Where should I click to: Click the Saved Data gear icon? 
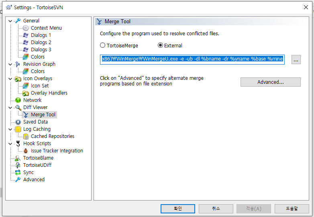tap(18, 122)
